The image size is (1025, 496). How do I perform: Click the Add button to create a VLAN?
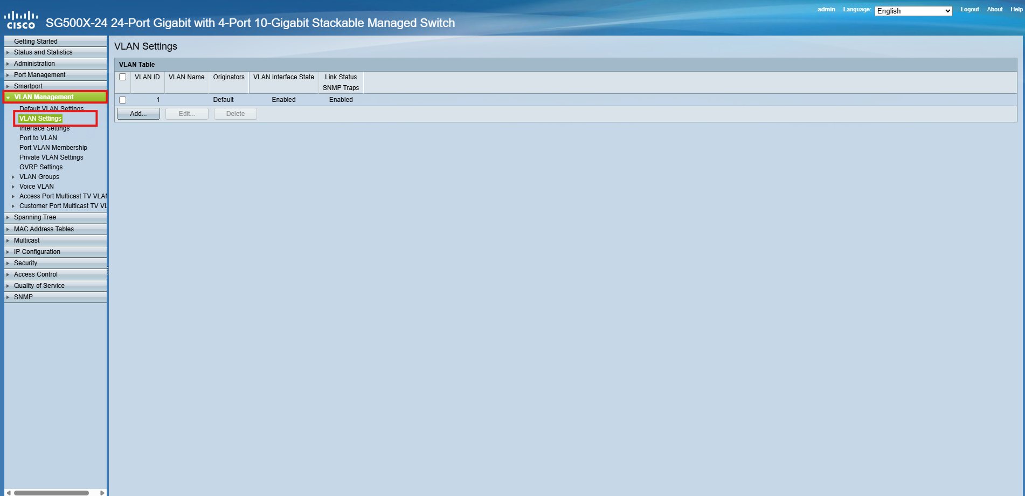[x=138, y=114]
